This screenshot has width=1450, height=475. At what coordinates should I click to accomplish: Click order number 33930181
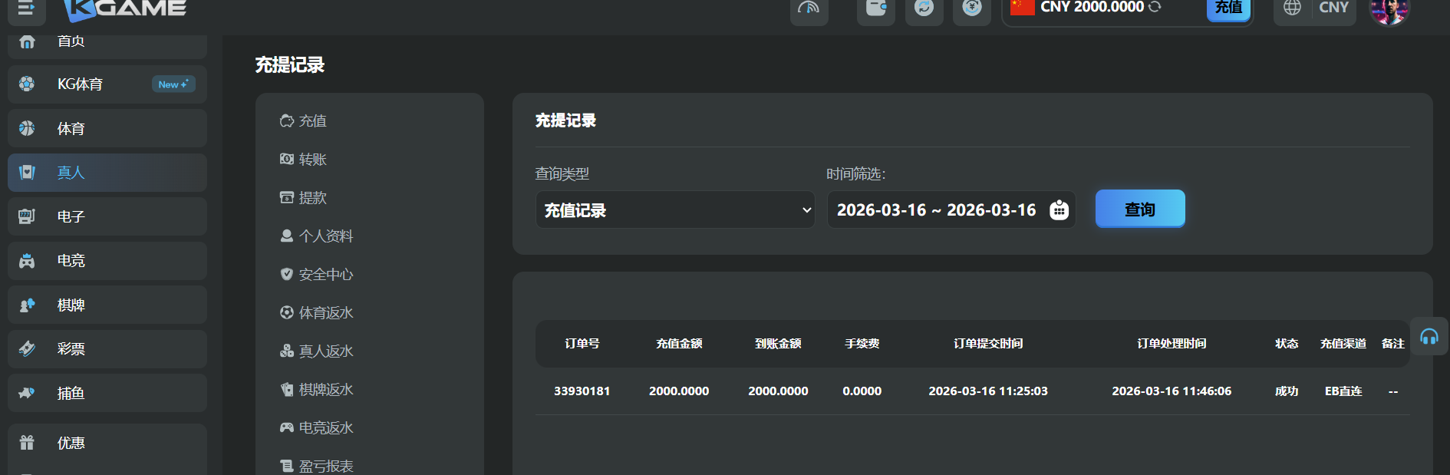[x=582, y=391]
